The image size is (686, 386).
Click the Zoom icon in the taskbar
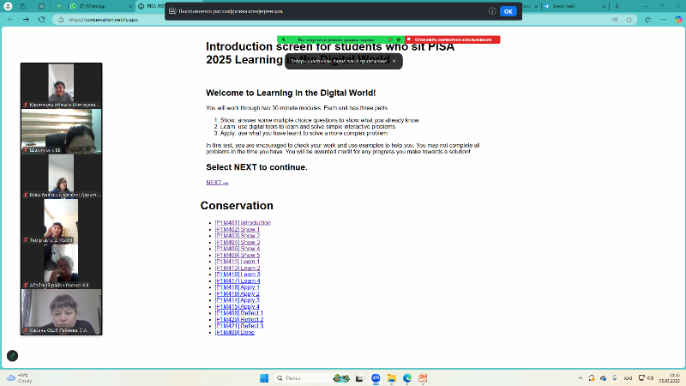pos(375,377)
